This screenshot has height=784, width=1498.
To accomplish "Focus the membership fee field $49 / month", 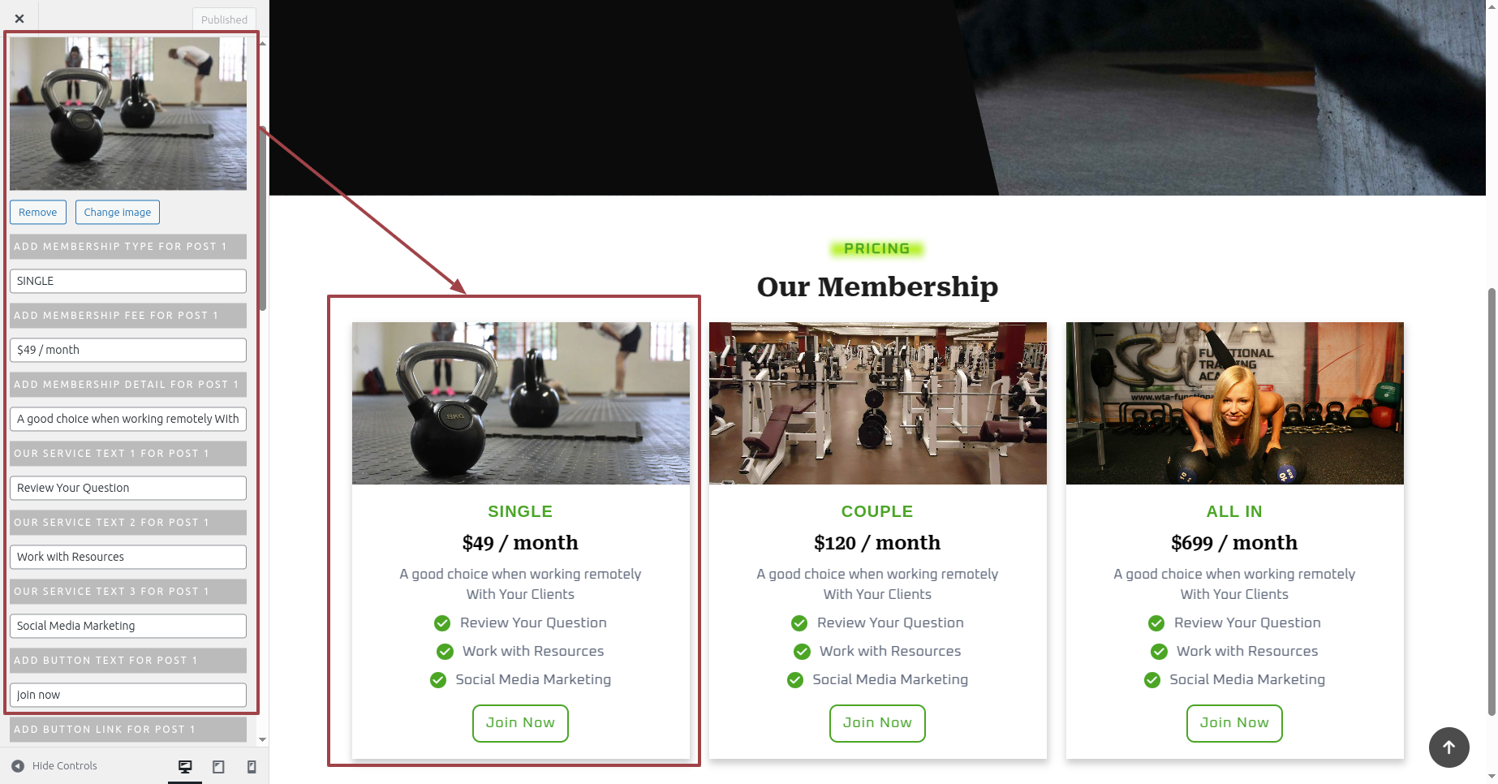I will [x=128, y=351].
